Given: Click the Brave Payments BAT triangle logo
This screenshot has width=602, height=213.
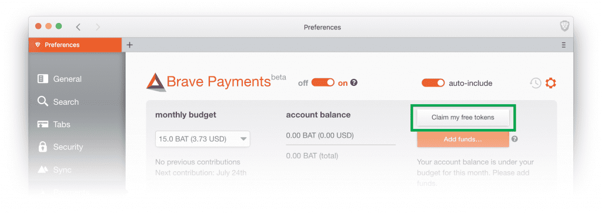Looking at the screenshot, I should [x=156, y=82].
